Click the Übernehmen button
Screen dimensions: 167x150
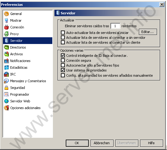[127, 143]
